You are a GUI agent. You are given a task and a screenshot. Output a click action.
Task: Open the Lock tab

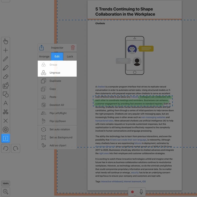coord(70,56)
